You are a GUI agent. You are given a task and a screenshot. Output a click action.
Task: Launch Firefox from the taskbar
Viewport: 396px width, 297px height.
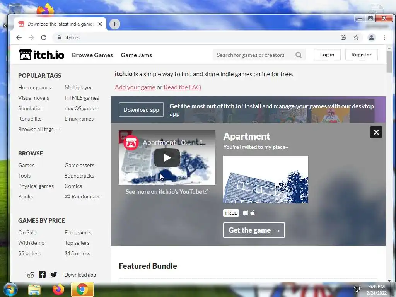[x=58, y=289]
